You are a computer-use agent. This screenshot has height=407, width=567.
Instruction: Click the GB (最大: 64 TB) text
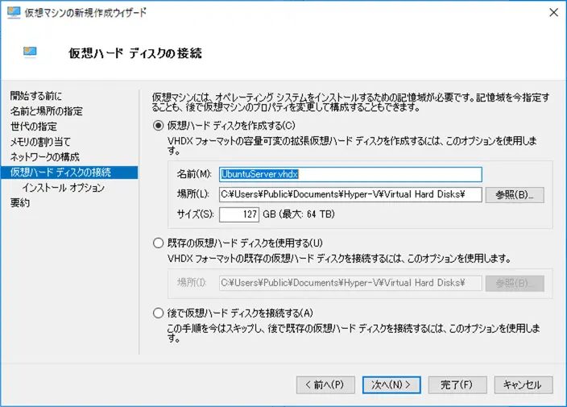(x=299, y=214)
